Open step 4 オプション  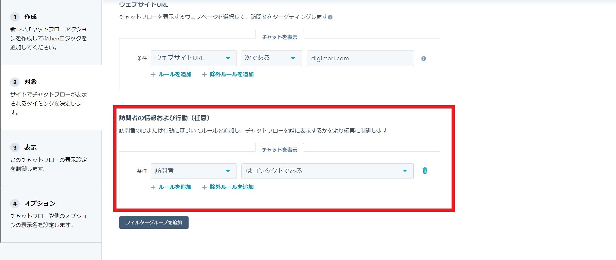[51, 214]
